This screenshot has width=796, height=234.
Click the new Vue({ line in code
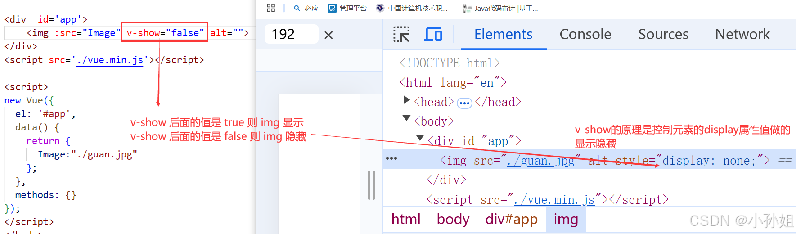click(x=29, y=100)
